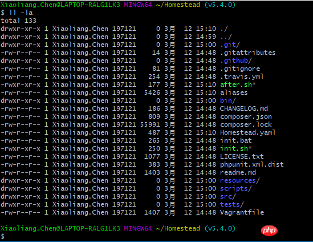This screenshot has height=242, width=313.
Task: Click the empty bottom prompt line
Action: click(x=156, y=236)
